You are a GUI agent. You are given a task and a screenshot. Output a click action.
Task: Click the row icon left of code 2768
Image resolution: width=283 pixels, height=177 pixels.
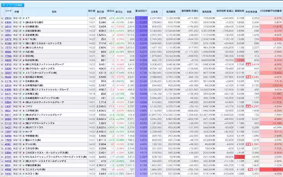pyautogui.click(x=2, y=56)
